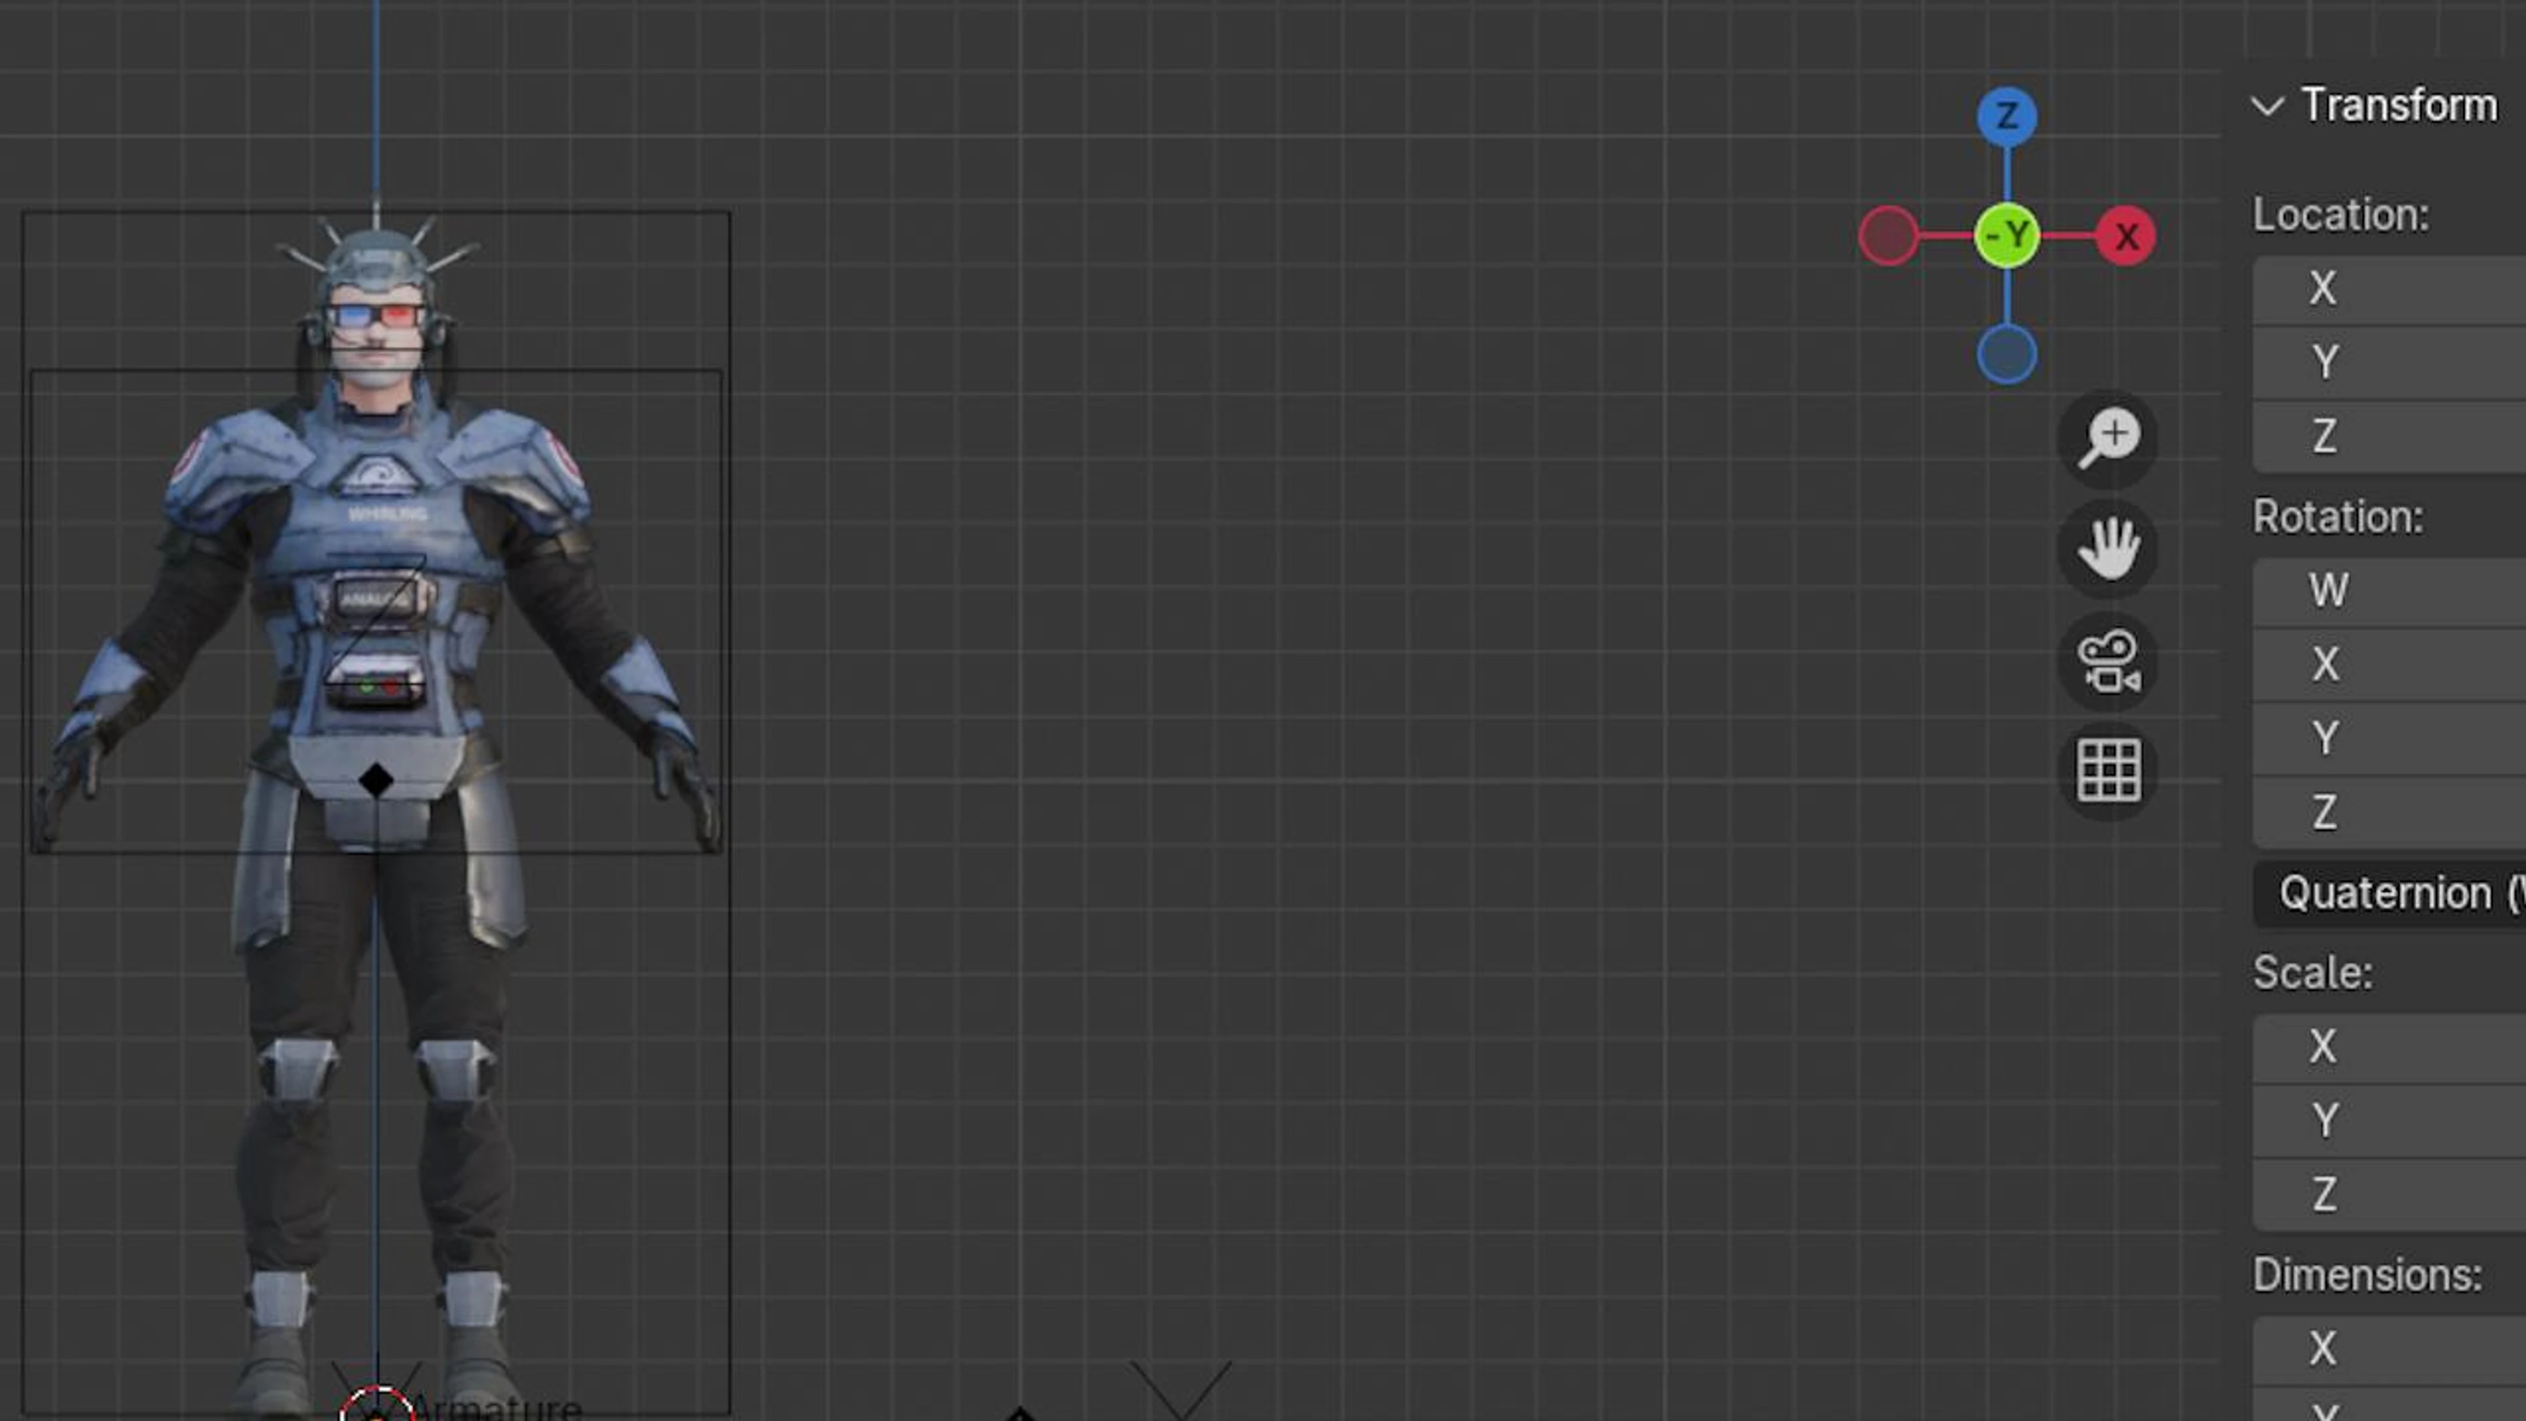The width and height of the screenshot is (2526, 1421).
Task: Click the Rotation W field
Action: click(x=2390, y=591)
